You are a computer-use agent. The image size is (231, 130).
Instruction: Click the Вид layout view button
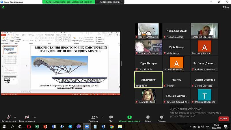click(x=225, y=8)
